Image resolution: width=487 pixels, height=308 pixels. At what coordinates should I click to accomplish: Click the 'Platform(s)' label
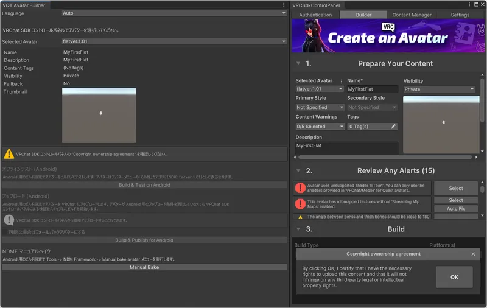coord(443,245)
